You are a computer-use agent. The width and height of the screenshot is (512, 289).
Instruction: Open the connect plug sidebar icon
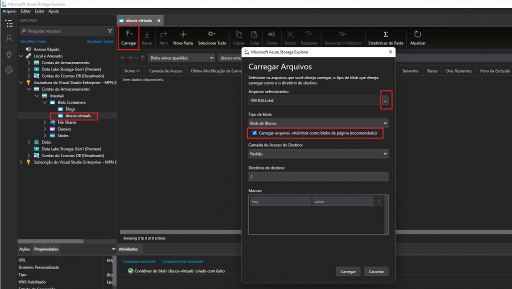click(x=9, y=54)
